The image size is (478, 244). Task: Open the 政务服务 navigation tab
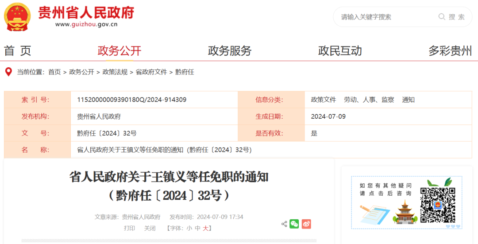point(230,51)
